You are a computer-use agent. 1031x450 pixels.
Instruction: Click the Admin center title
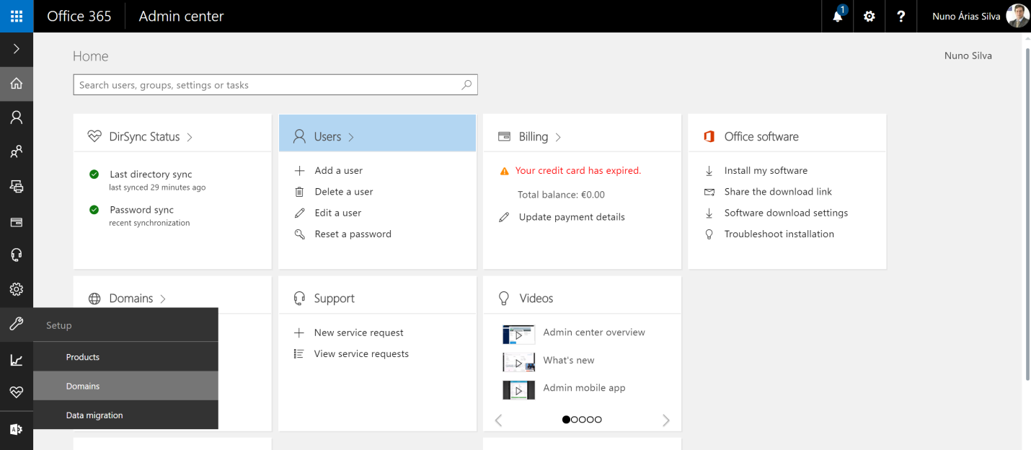click(x=181, y=16)
